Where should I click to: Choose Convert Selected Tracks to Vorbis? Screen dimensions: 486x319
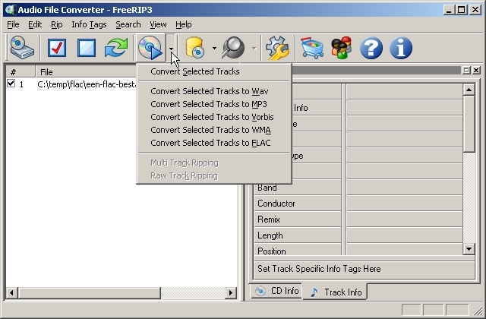pyautogui.click(x=214, y=117)
